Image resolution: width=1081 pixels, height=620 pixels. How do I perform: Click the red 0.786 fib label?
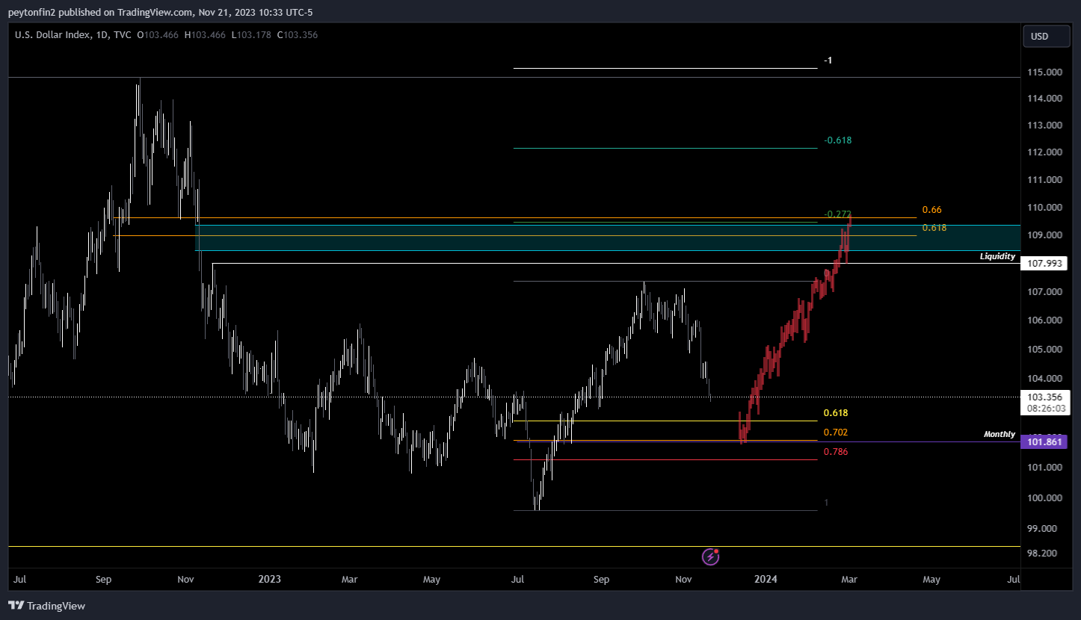click(x=836, y=452)
